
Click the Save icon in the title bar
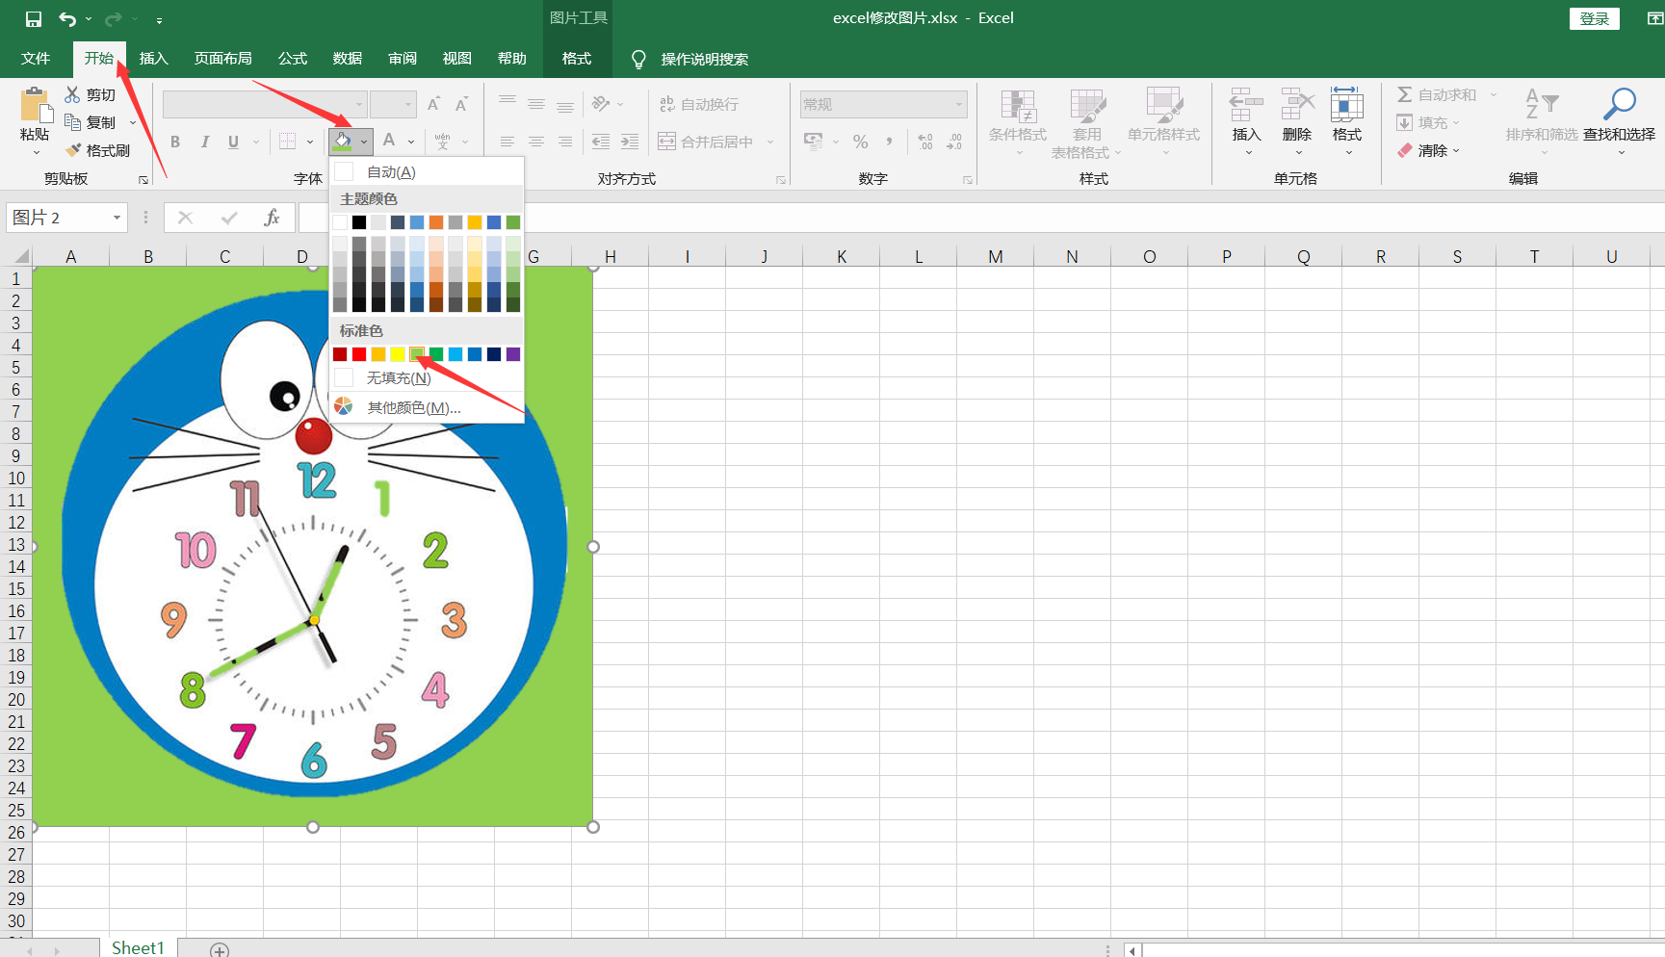click(x=34, y=19)
